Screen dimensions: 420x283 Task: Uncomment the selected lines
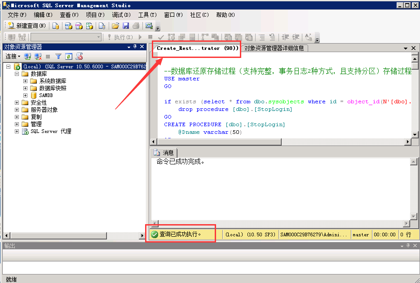point(272,37)
